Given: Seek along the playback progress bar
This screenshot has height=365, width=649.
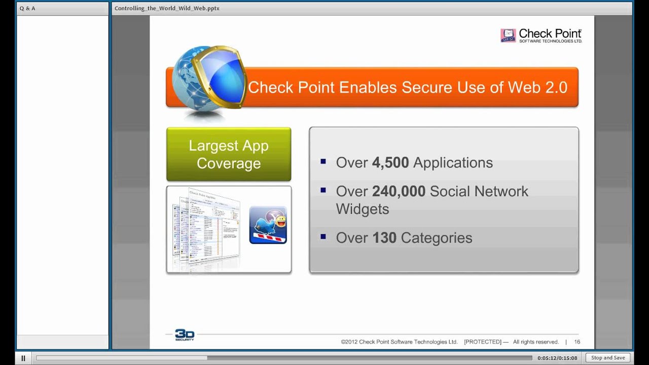Looking at the screenshot, I should tap(284, 358).
